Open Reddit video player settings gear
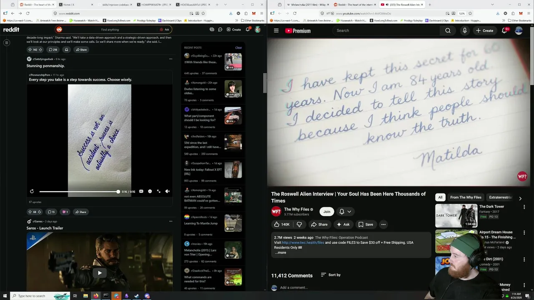 pos(150,191)
